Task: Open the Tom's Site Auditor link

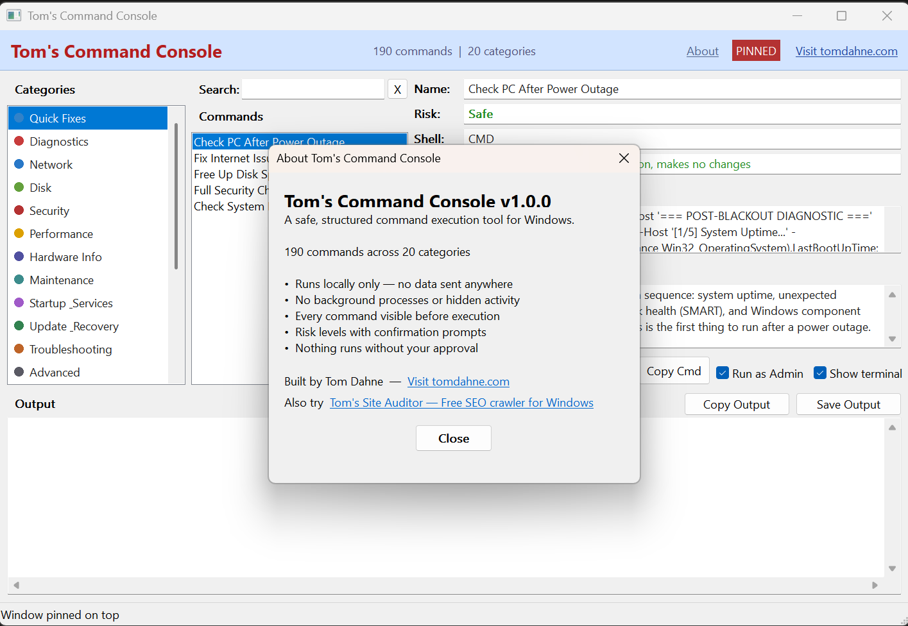Action: coord(461,403)
